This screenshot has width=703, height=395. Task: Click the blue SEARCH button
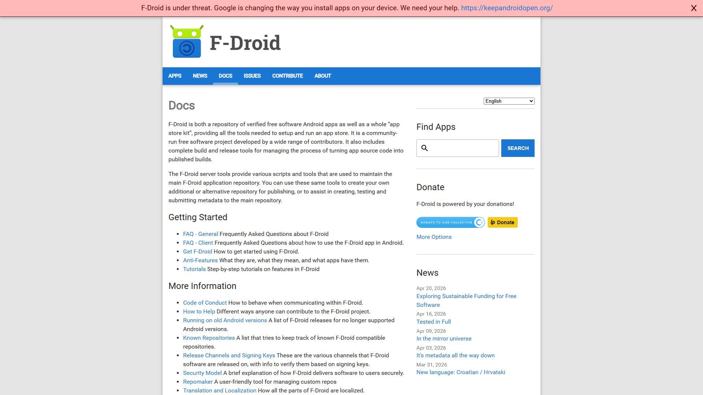click(518, 148)
